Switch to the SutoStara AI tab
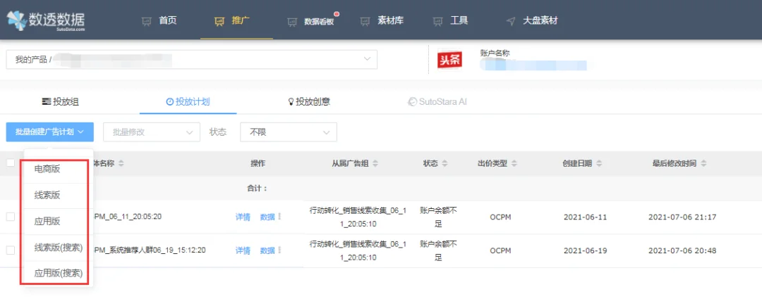Image resolution: width=762 pixels, height=299 pixels. click(x=437, y=102)
